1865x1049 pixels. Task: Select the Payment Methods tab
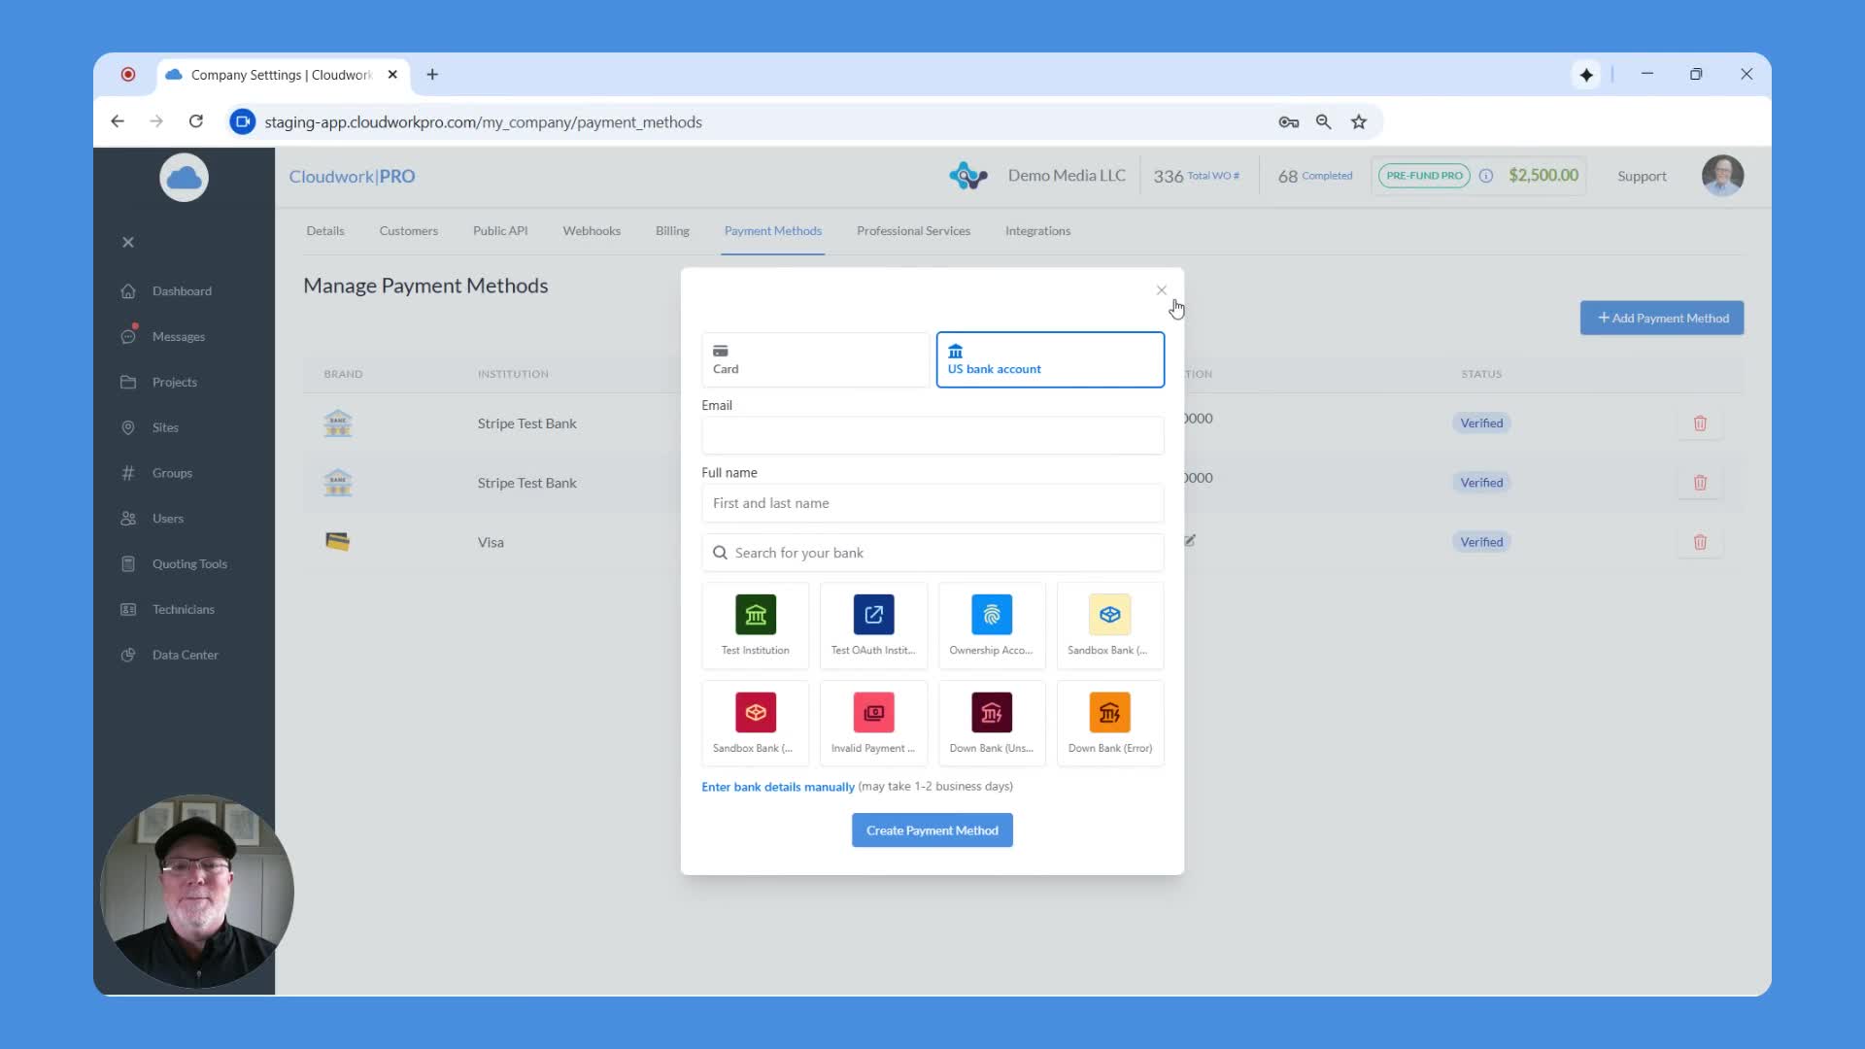pyautogui.click(x=773, y=231)
